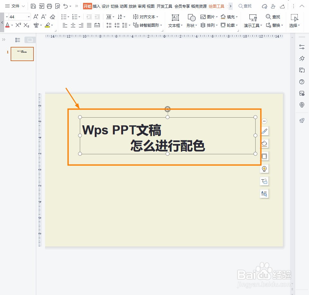This screenshot has width=309, height=295.
Task: Click the 选择 select tool button
Action: (x=294, y=21)
